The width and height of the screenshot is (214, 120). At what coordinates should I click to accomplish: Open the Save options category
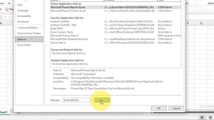[20, 5]
